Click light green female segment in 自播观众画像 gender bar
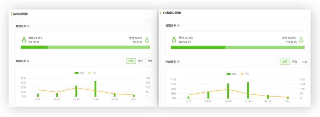This screenshot has height=117, width=320. tap(265, 47)
